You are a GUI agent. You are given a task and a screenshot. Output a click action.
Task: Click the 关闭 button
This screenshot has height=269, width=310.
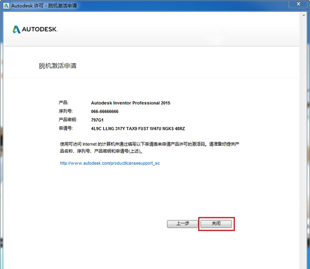(216, 224)
